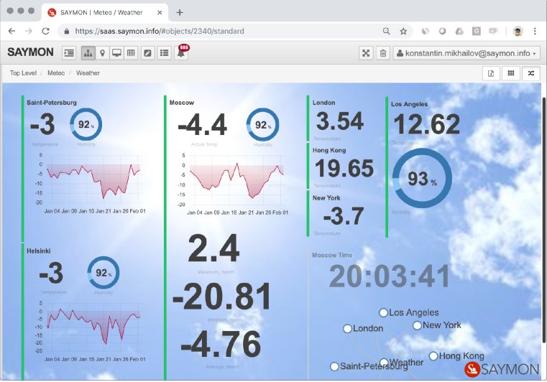
Task: Click the Saint-Petersburg widget title
Action: coord(52,103)
